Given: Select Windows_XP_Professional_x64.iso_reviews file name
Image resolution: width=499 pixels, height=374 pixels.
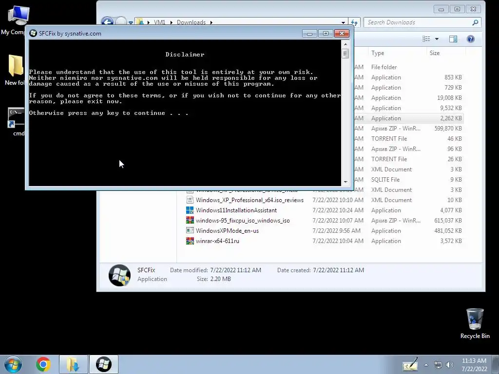Looking at the screenshot, I should tap(249, 200).
